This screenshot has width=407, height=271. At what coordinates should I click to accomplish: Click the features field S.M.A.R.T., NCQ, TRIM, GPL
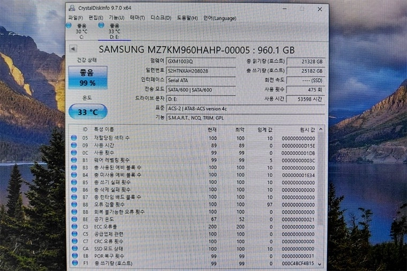pos(245,118)
